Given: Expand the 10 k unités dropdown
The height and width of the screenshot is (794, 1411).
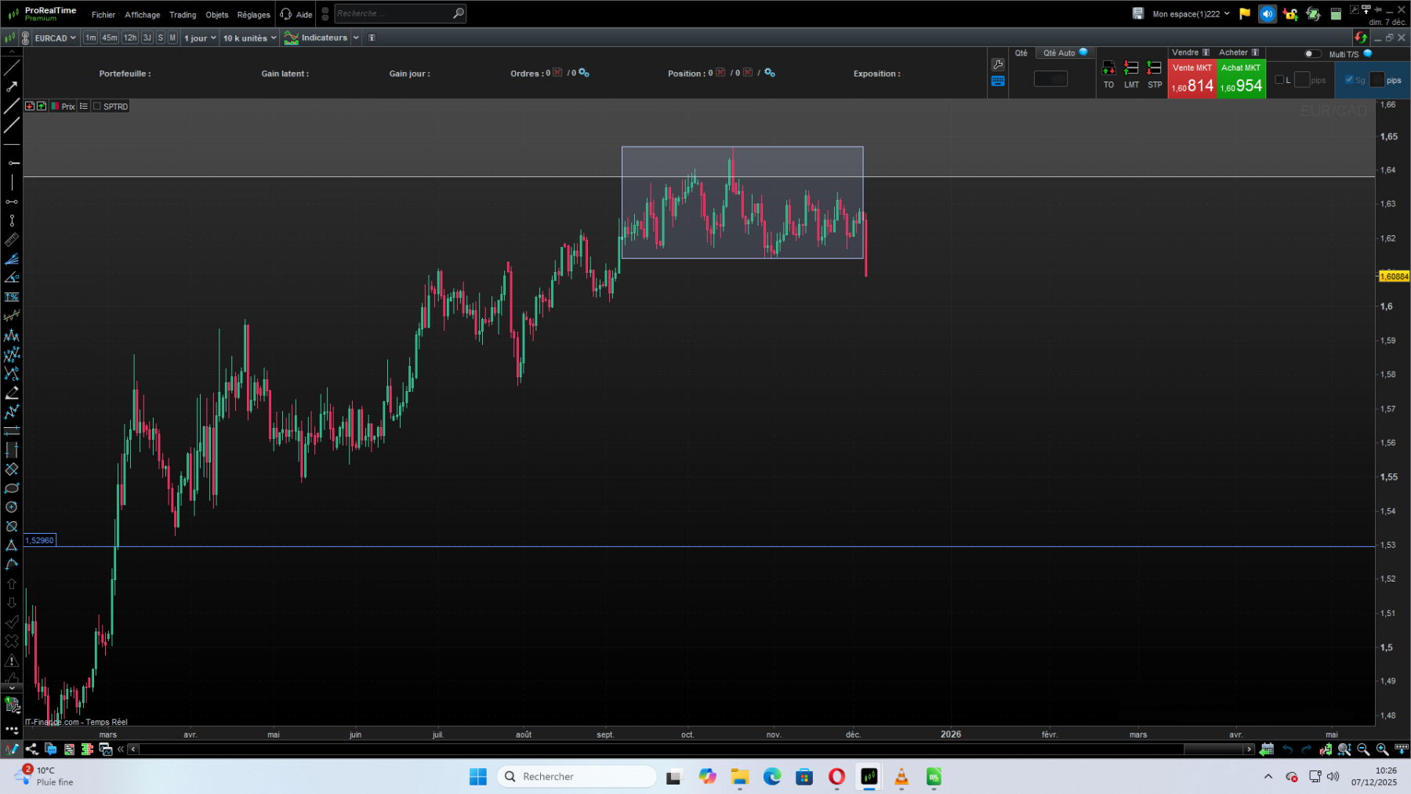Looking at the screenshot, I should [x=248, y=37].
